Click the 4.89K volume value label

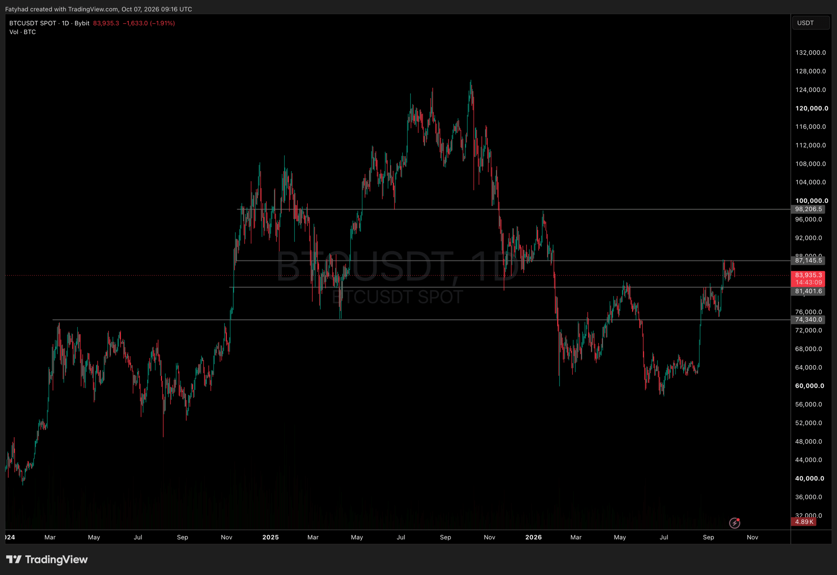(x=804, y=522)
